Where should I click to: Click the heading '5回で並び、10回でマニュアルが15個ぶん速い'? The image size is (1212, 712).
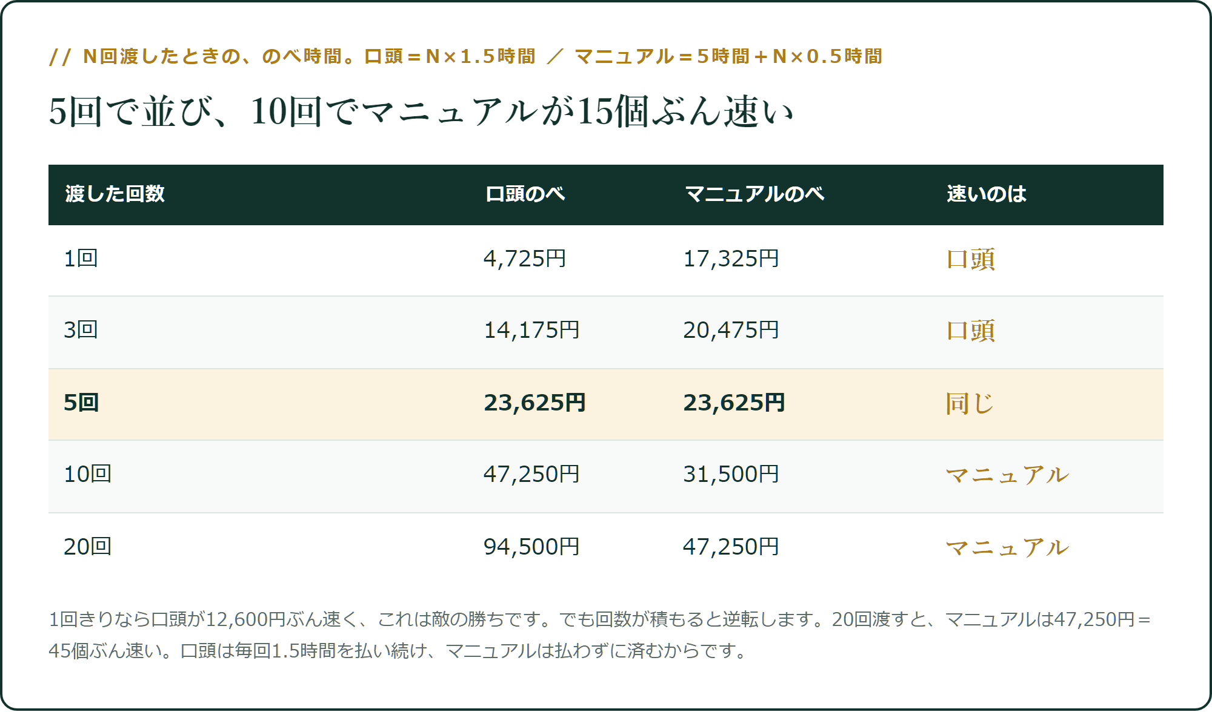421,112
